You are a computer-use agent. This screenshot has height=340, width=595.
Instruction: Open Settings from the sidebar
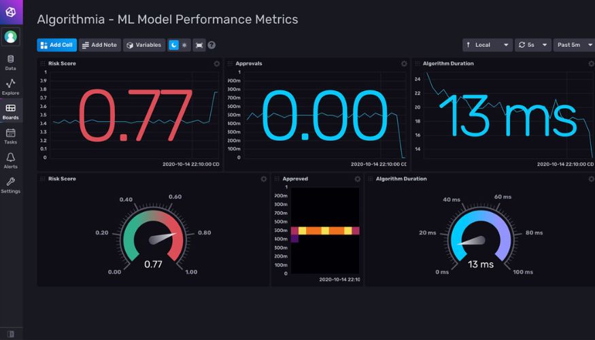pos(11,186)
